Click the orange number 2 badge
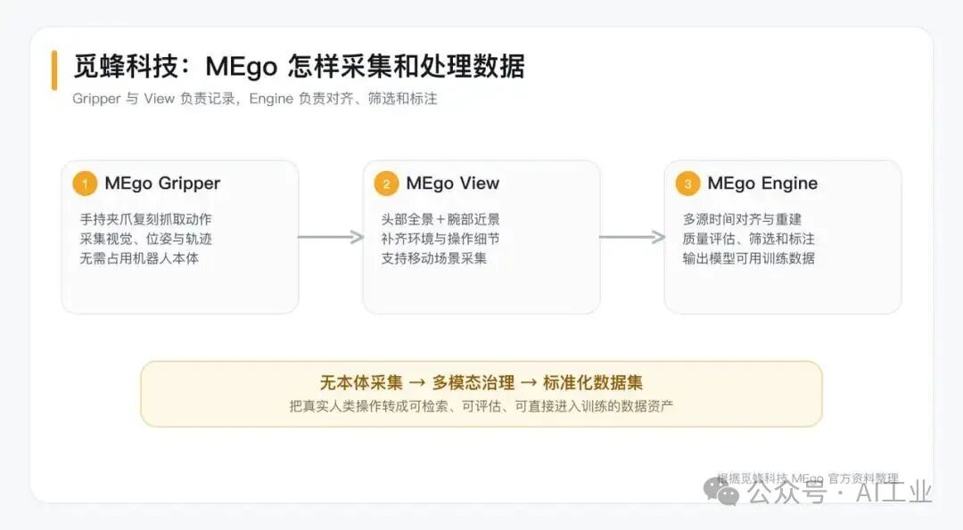The height and width of the screenshot is (530, 963). pos(386,183)
